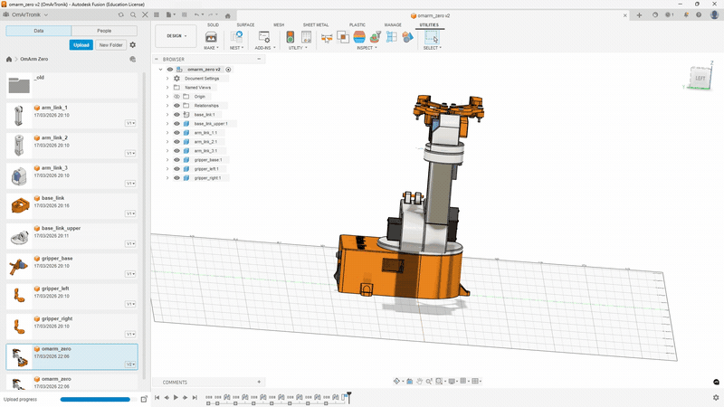Select the gripper_base thumbnail

19,266
